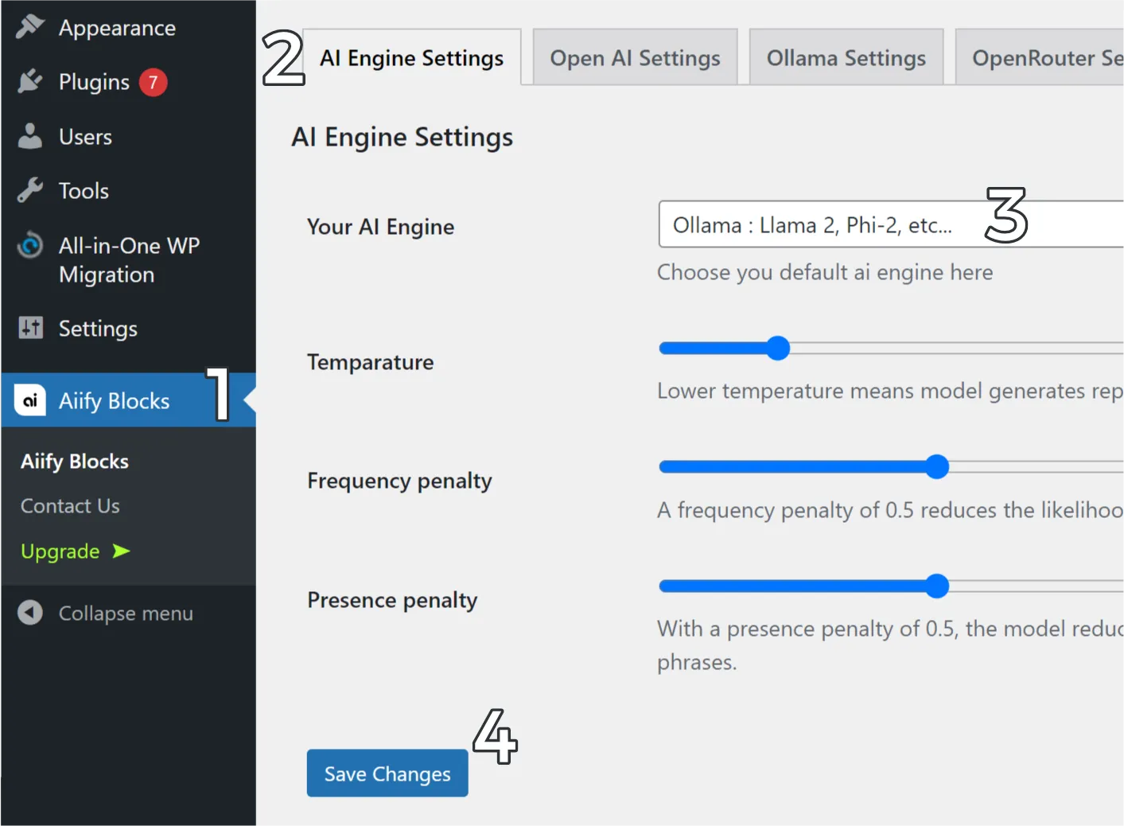Click the red plugin update count badge

153,82
